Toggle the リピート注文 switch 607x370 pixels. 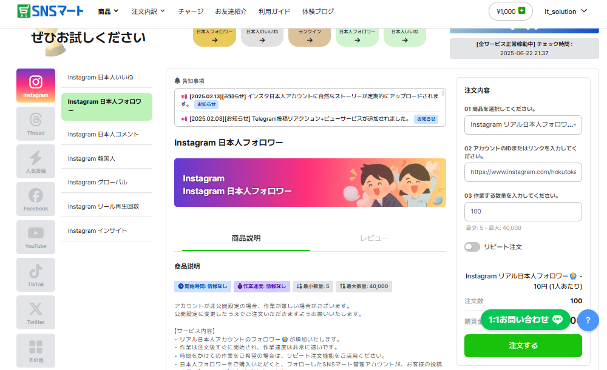point(472,247)
